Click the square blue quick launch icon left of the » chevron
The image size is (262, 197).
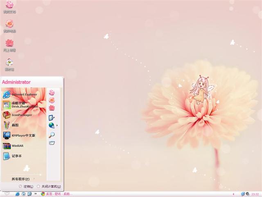click(29, 194)
